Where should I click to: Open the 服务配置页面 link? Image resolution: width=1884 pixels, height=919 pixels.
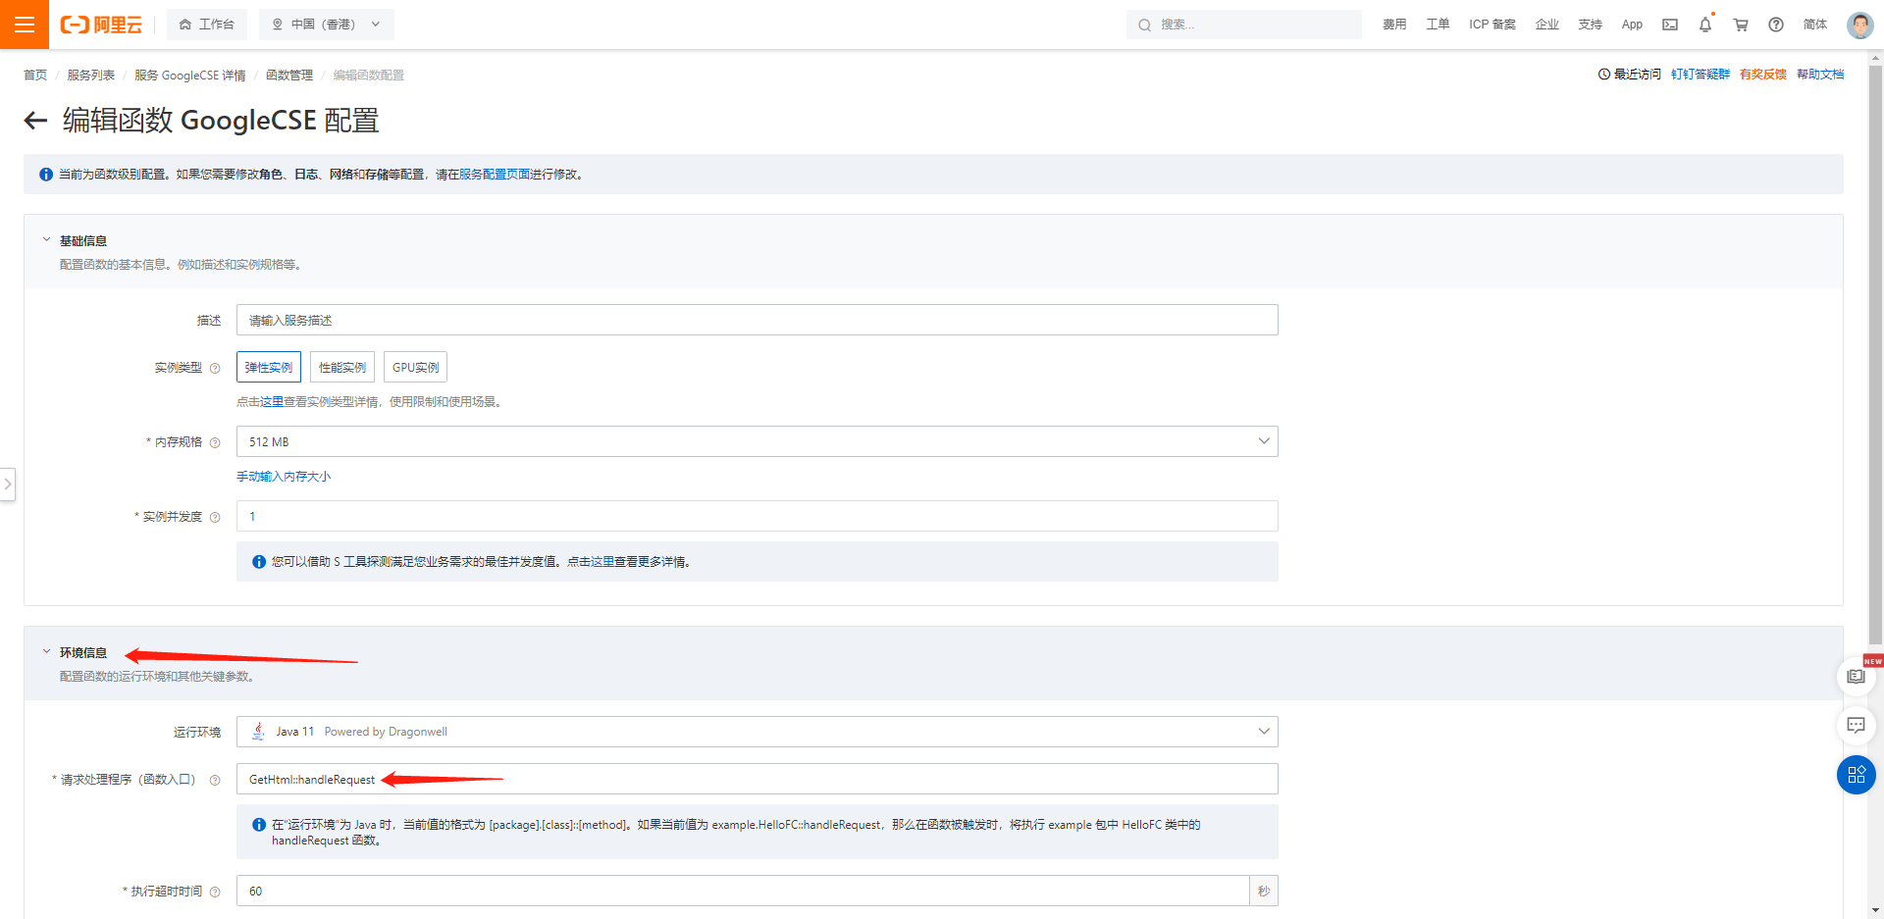pos(495,175)
